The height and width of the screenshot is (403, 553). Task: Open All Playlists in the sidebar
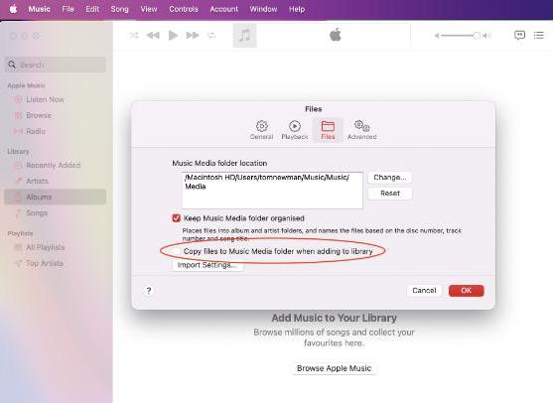pyautogui.click(x=56, y=247)
